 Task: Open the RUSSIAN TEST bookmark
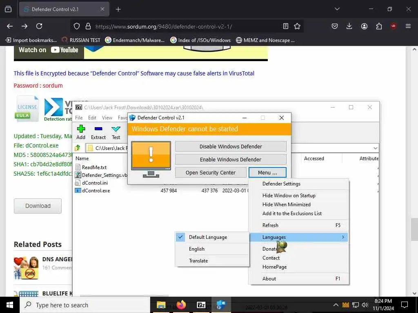[x=81, y=40]
